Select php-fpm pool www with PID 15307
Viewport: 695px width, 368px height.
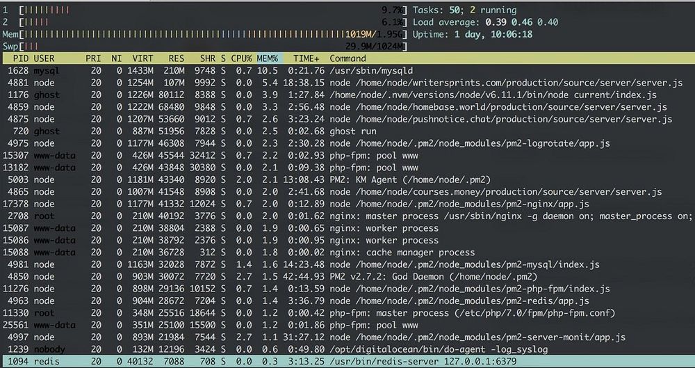click(x=347, y=155)
